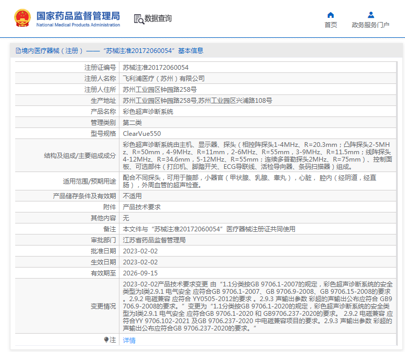405x352 pixels.
Task: Click the 批准日期 value 2023-02-02
Action: coord(140,251)
